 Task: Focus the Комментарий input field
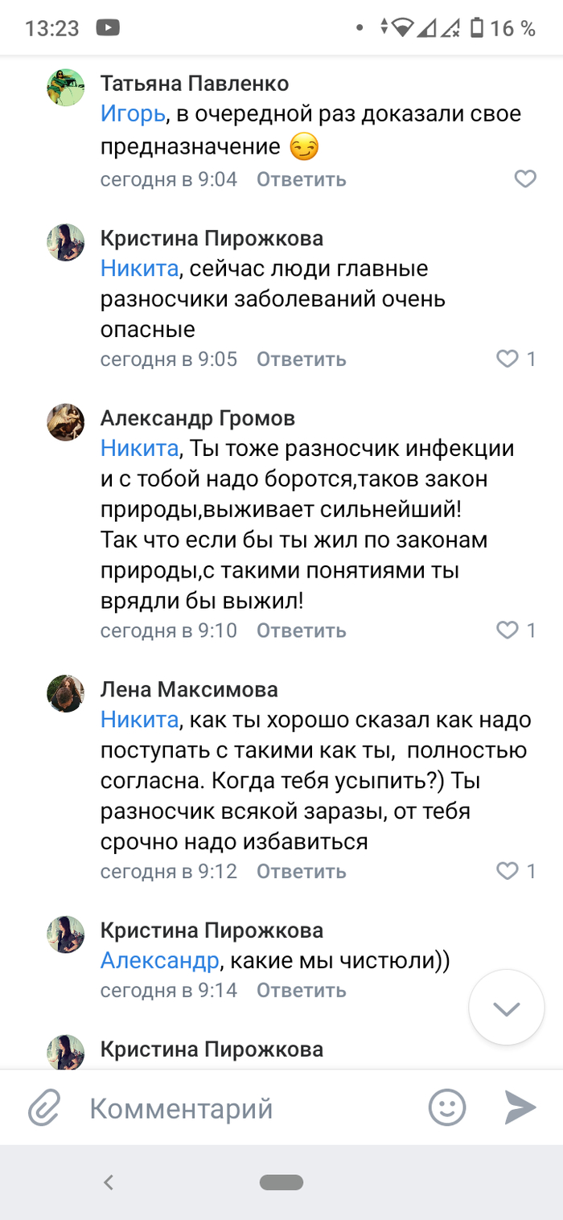click(x=241, y=1109)
